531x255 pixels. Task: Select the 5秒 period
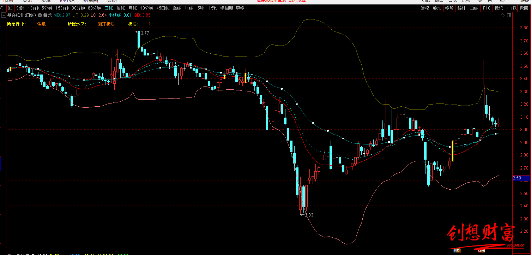pyautogui.click(x=201, y=8)
